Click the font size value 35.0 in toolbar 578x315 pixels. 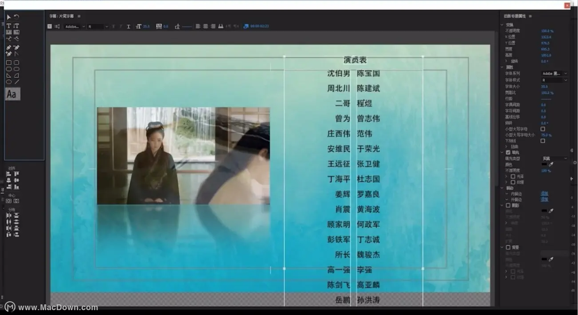pos(146,27)
